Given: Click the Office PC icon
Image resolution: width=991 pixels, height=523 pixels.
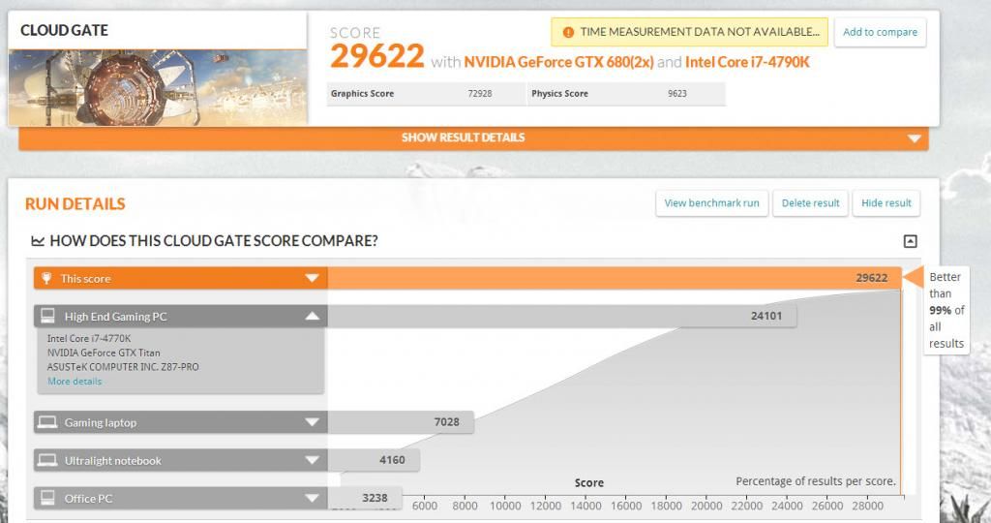Looking at the screenshot, I should click(x=45, y=499).
